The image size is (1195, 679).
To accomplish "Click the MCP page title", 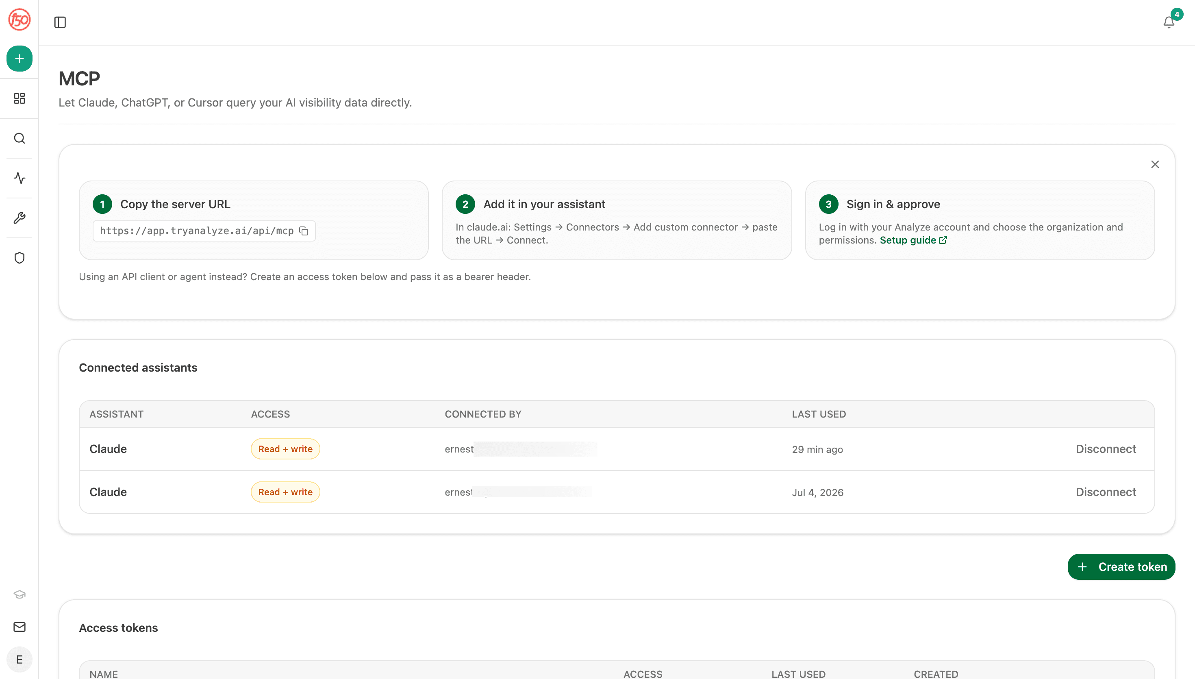I will click(79, 78).
